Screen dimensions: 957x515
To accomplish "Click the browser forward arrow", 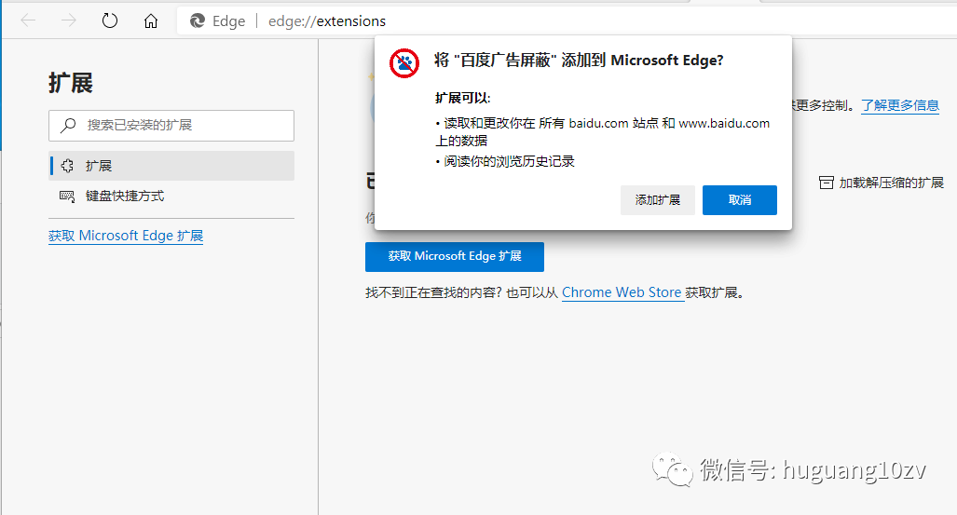I will pyautogui.click(x=68, y=20).
